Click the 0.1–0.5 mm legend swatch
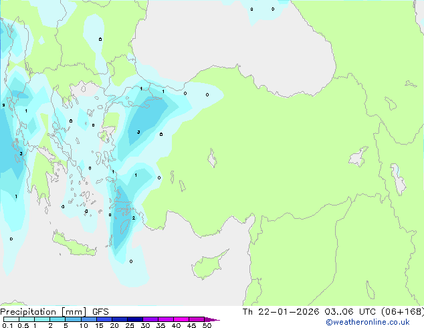 pyautogui.click(x=11, y=319)
